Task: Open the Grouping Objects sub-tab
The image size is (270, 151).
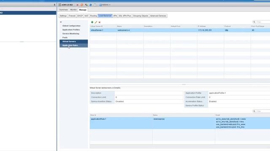Action: tap(140, 16)
